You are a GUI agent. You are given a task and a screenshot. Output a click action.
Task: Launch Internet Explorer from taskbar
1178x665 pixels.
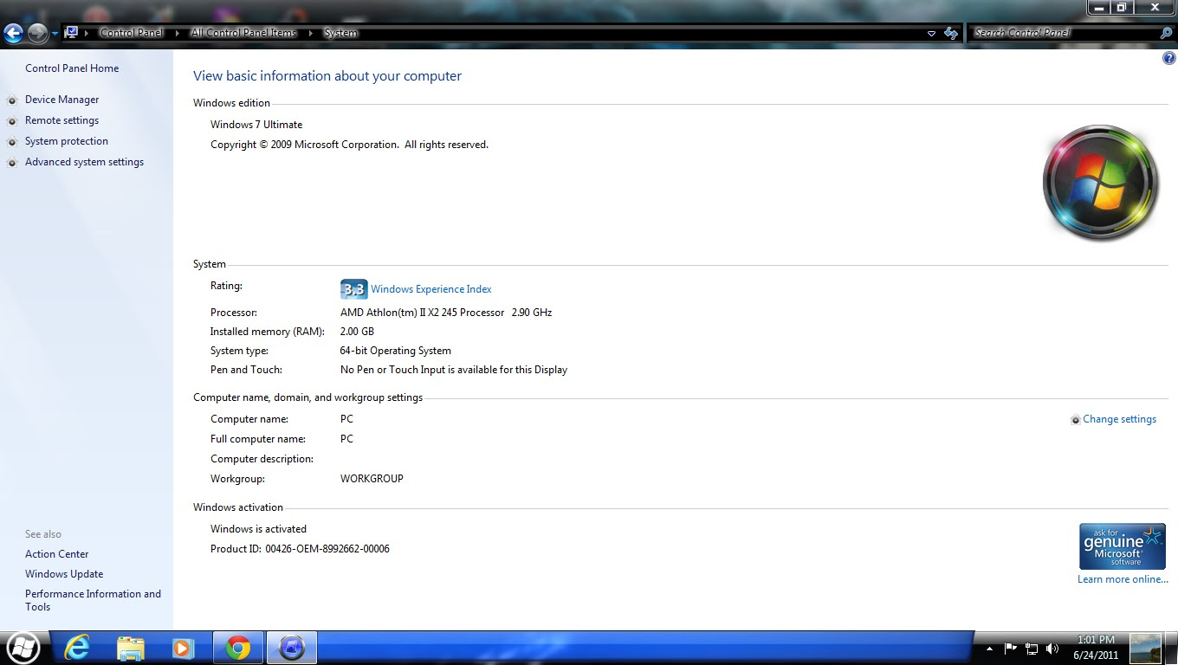(x=78, y=648)
